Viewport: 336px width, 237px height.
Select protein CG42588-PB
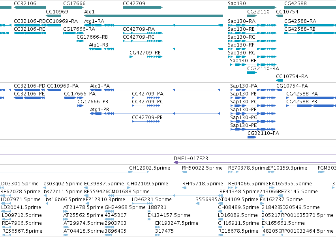(311, 106)
